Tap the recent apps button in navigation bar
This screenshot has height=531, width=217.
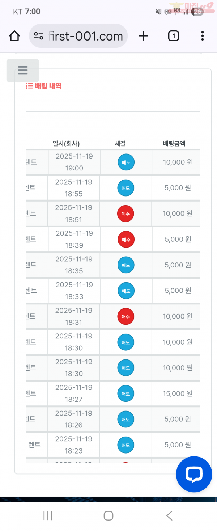point(47,515)
